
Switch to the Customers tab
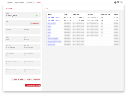(20, 2)
